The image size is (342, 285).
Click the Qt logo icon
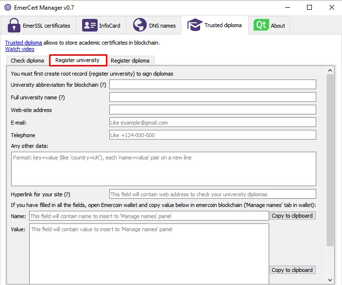point(261,25)
